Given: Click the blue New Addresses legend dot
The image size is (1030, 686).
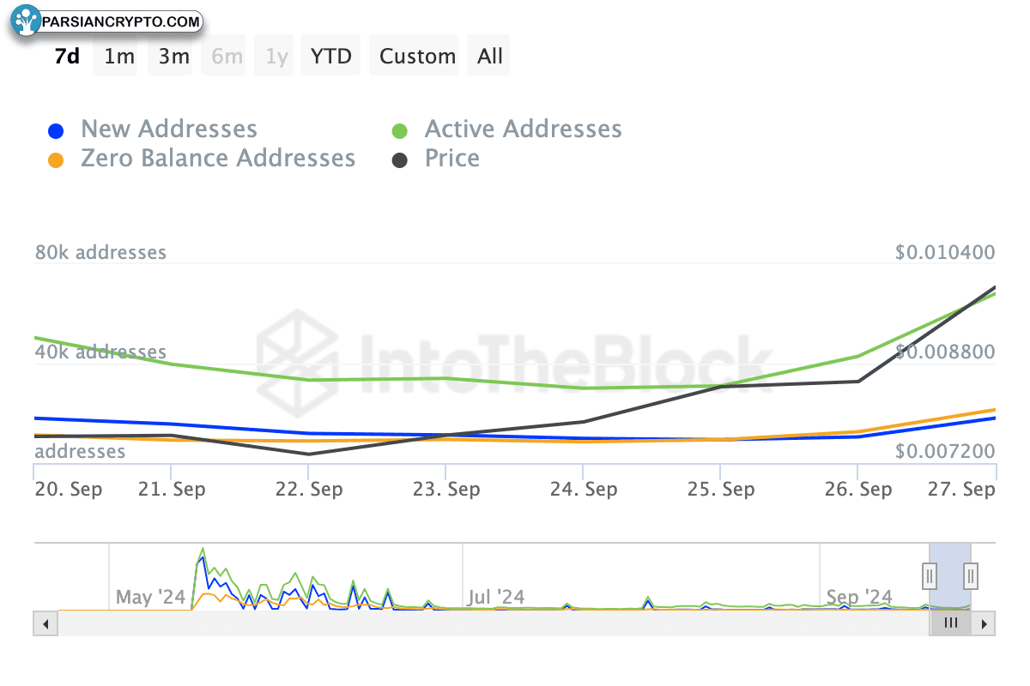Looking at the screenshot, I should 56,131.
